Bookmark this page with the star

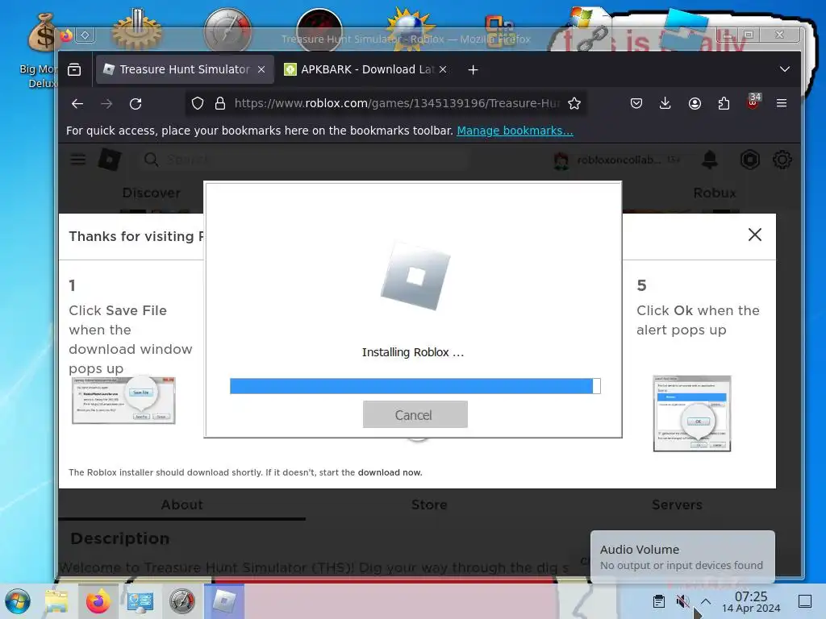pyautogui.click(x=574, y=104)
